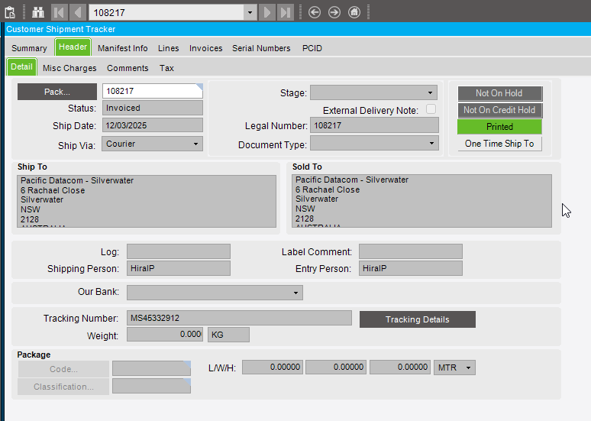Open the Document Type dropdown
591x421 pixels.
(431, 144)
